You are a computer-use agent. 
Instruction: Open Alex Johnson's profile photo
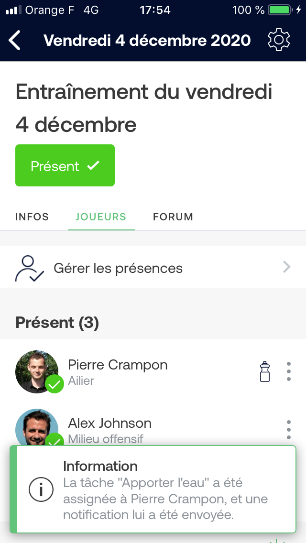coord(37,428)
